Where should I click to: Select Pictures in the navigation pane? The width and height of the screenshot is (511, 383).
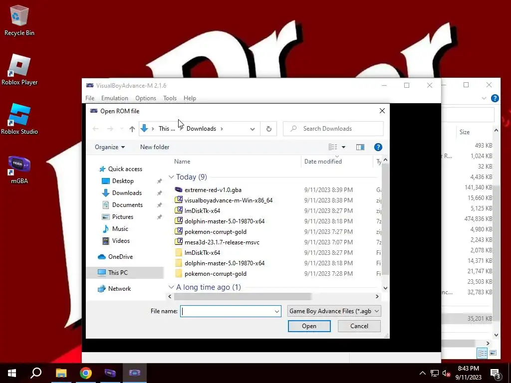click(x=123, y=217)
